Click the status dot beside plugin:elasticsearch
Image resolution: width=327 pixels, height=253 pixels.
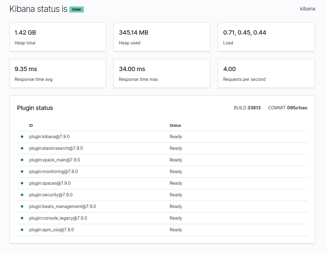[22, 148]
